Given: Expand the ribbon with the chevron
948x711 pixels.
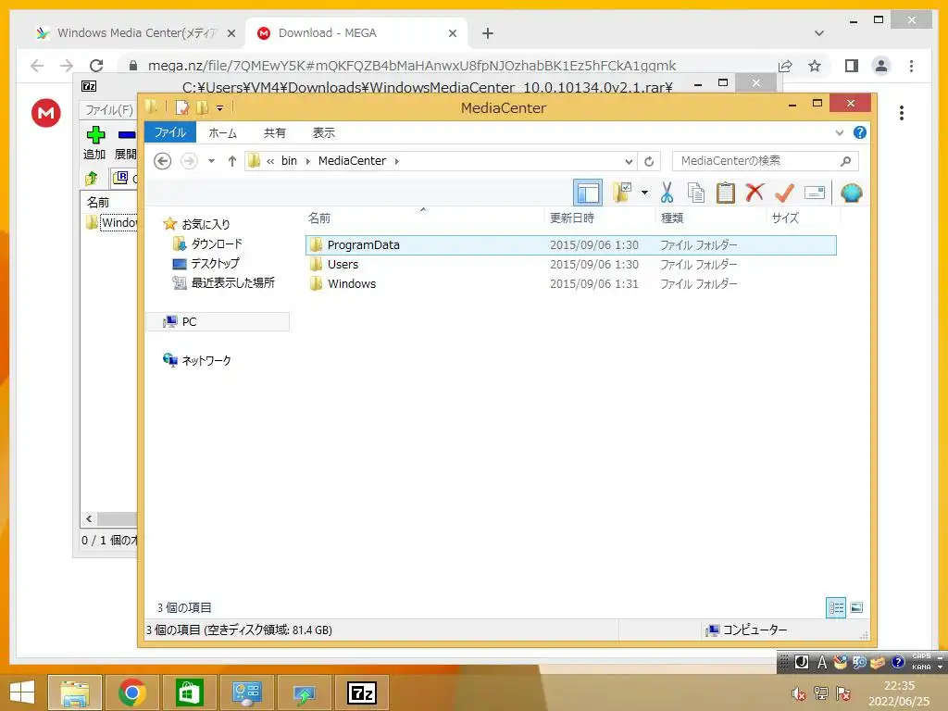Looking at the screenshot, I should pos(839,133).
